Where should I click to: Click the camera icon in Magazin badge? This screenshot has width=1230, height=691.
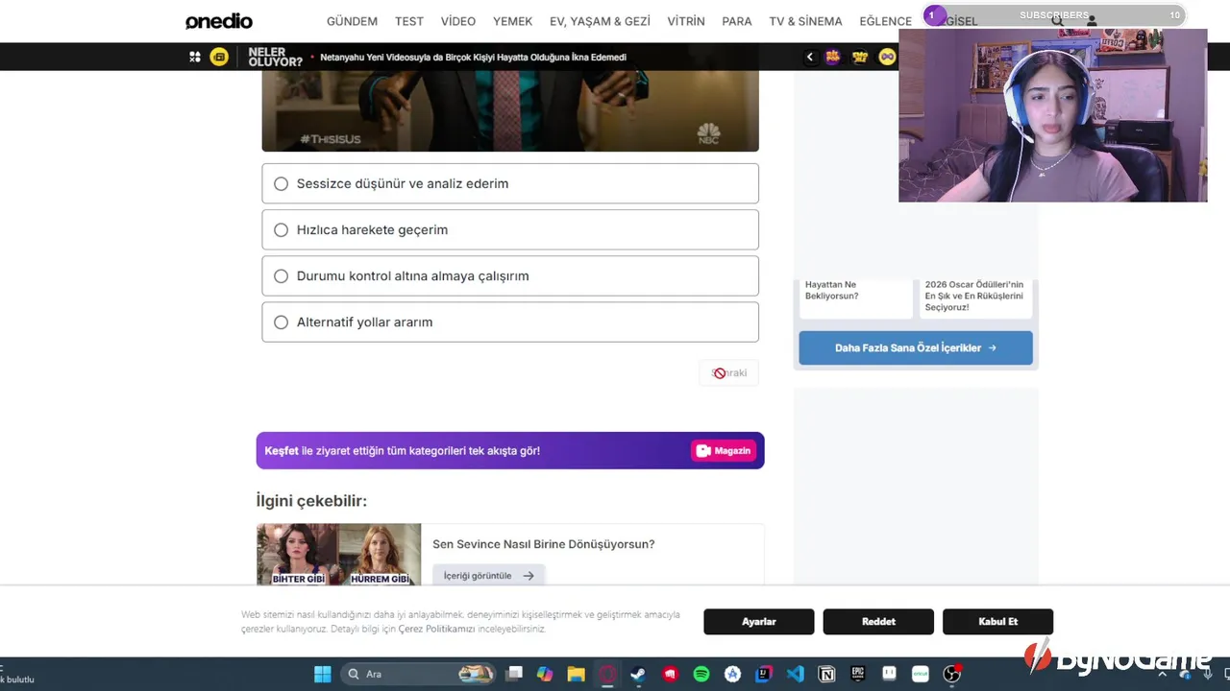703,451
